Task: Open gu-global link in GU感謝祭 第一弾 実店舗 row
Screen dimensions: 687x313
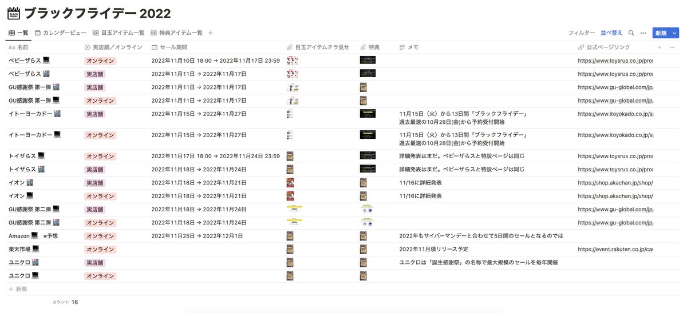Action: pyautogui.click(x=615, y=87)
